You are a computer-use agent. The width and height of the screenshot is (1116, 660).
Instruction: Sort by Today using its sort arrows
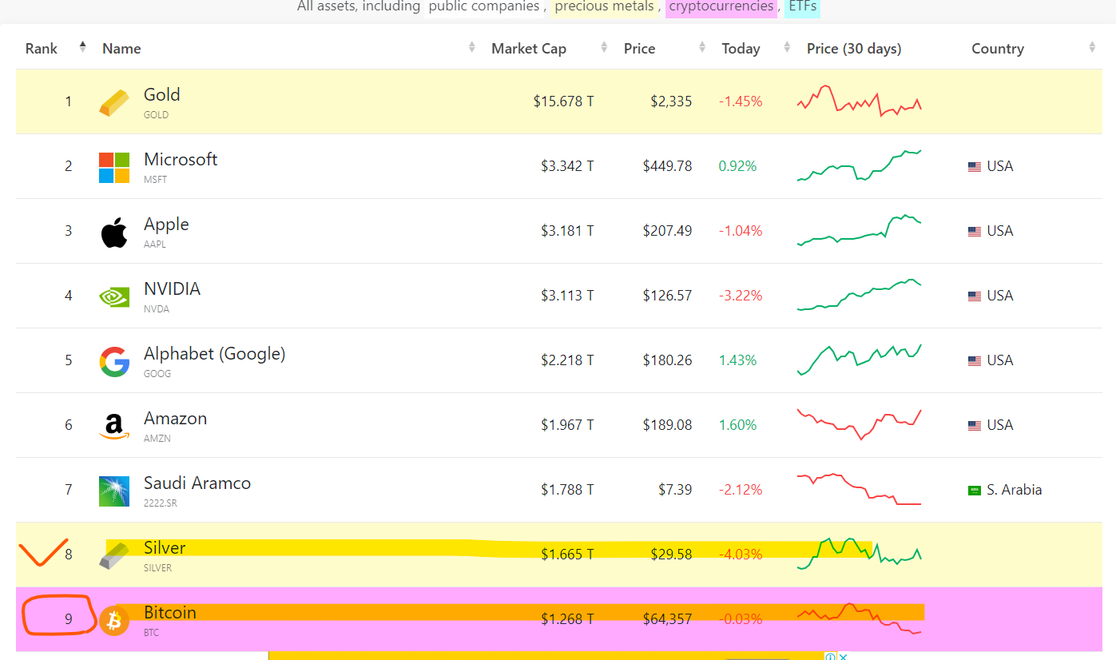click(787, 48)
